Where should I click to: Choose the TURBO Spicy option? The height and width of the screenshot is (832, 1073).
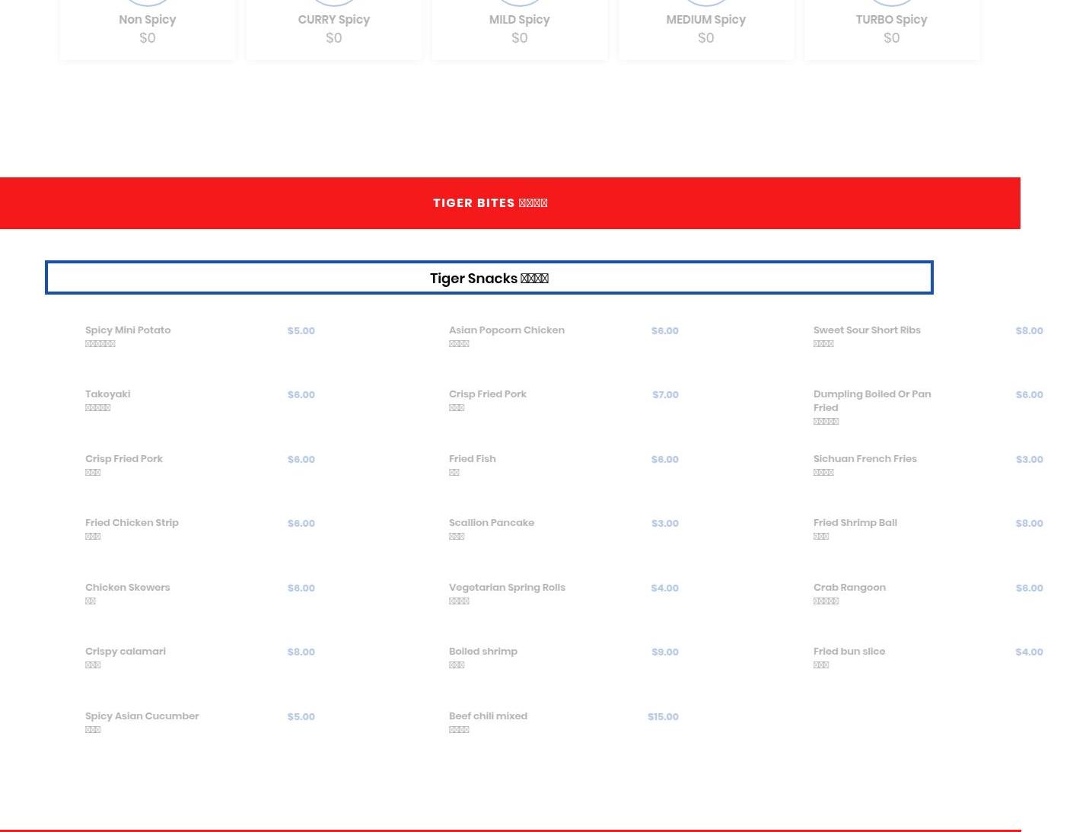point(891,27)
